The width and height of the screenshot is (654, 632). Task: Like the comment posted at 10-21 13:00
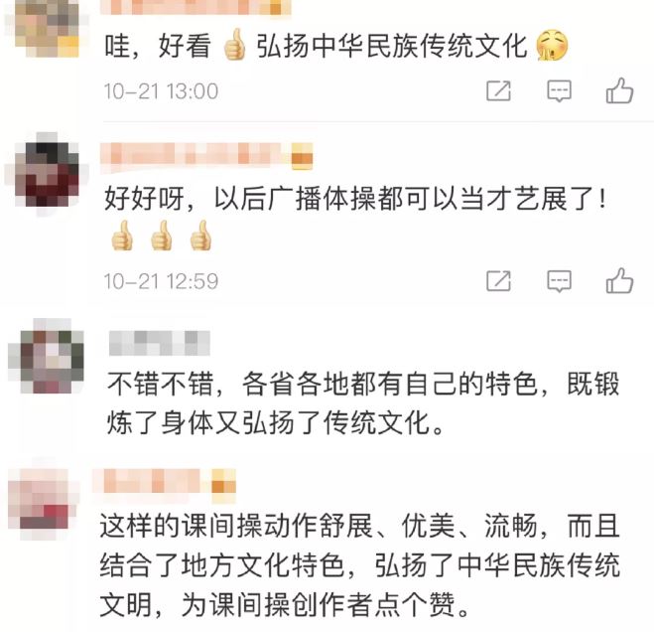pos(619,90)
